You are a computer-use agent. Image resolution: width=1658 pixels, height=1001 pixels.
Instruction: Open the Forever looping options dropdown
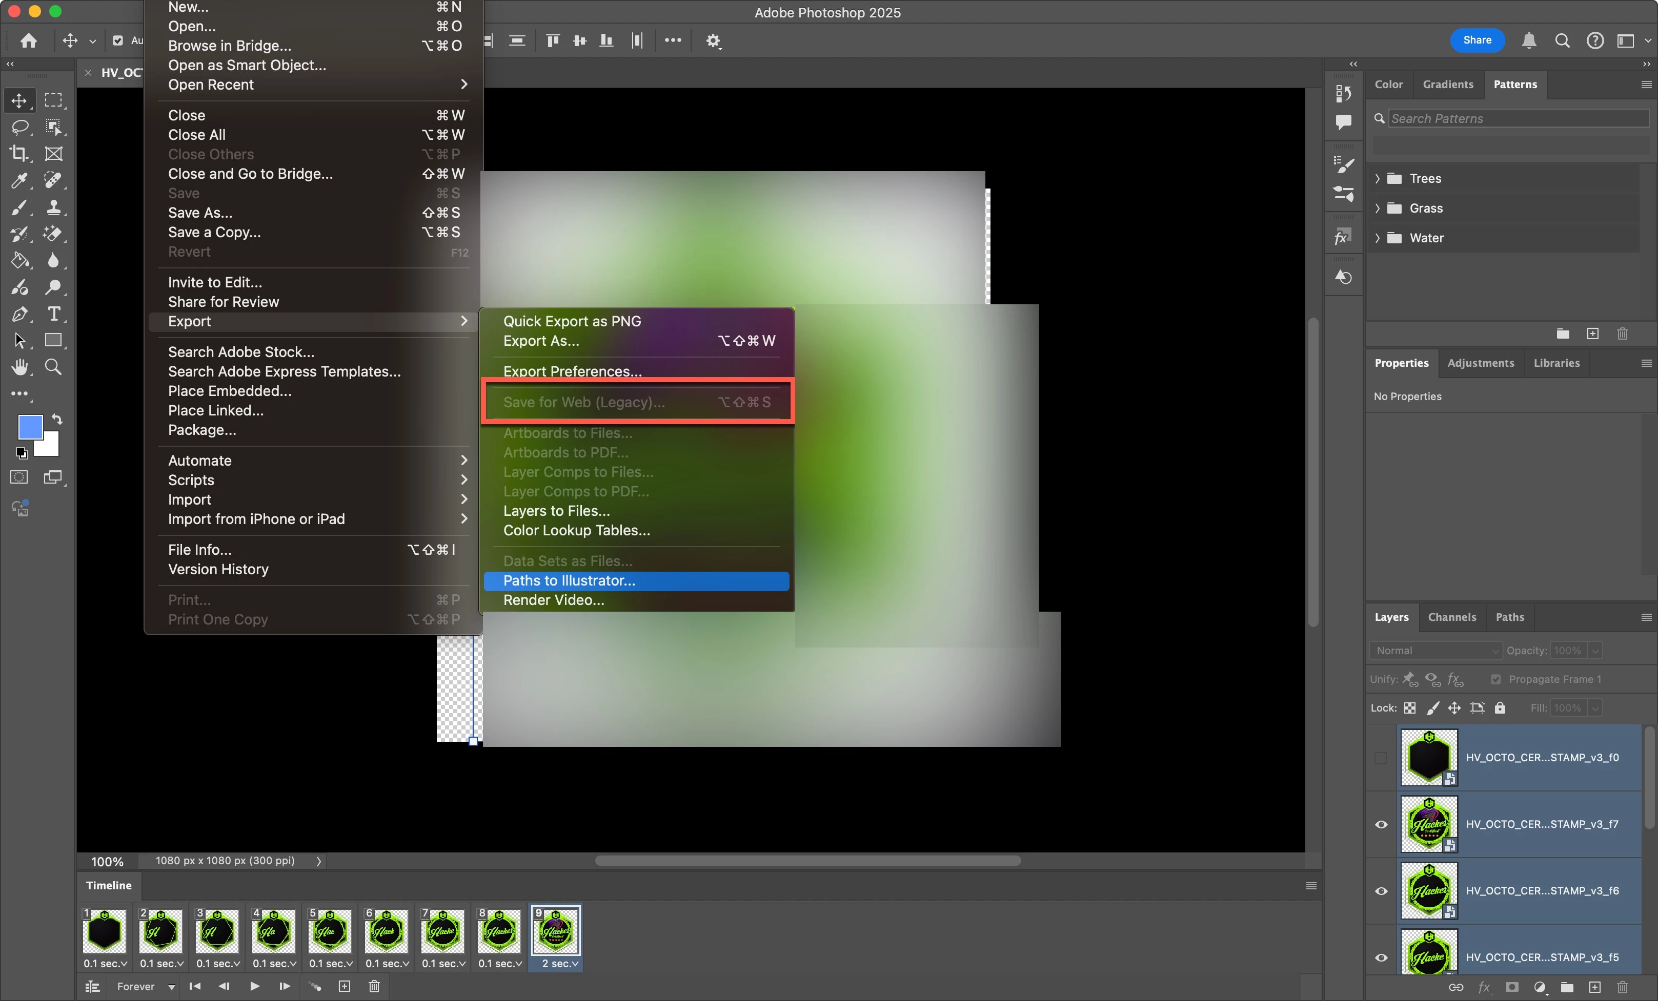(146, 986)
